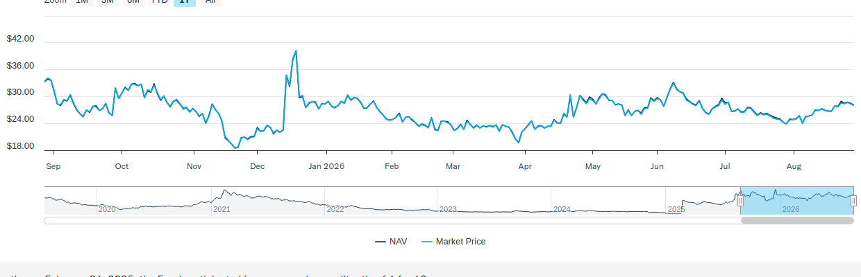
Task: Grab the navigator's left range handle
Action: point(740,201)
